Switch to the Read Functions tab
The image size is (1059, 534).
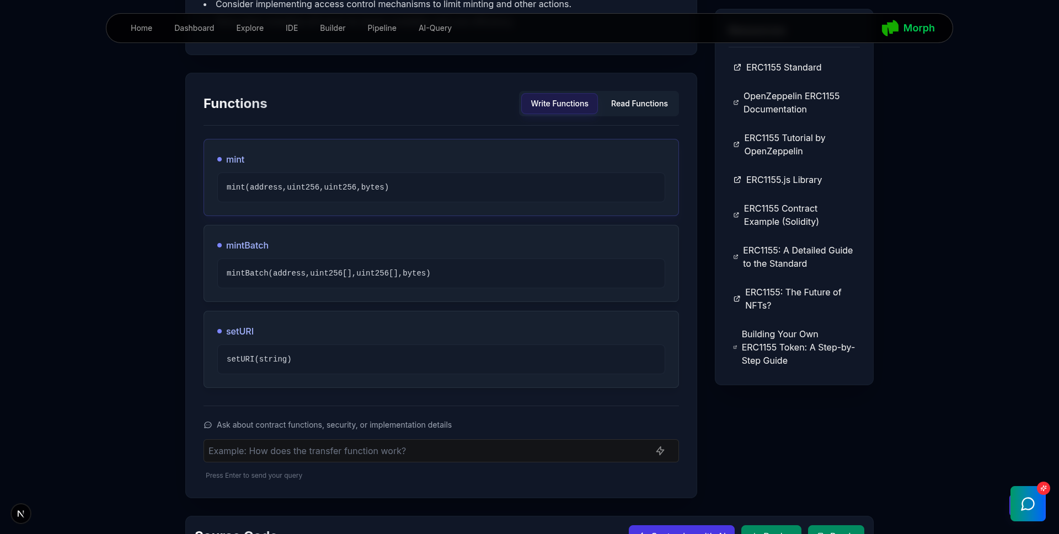[x=639, y=104]
